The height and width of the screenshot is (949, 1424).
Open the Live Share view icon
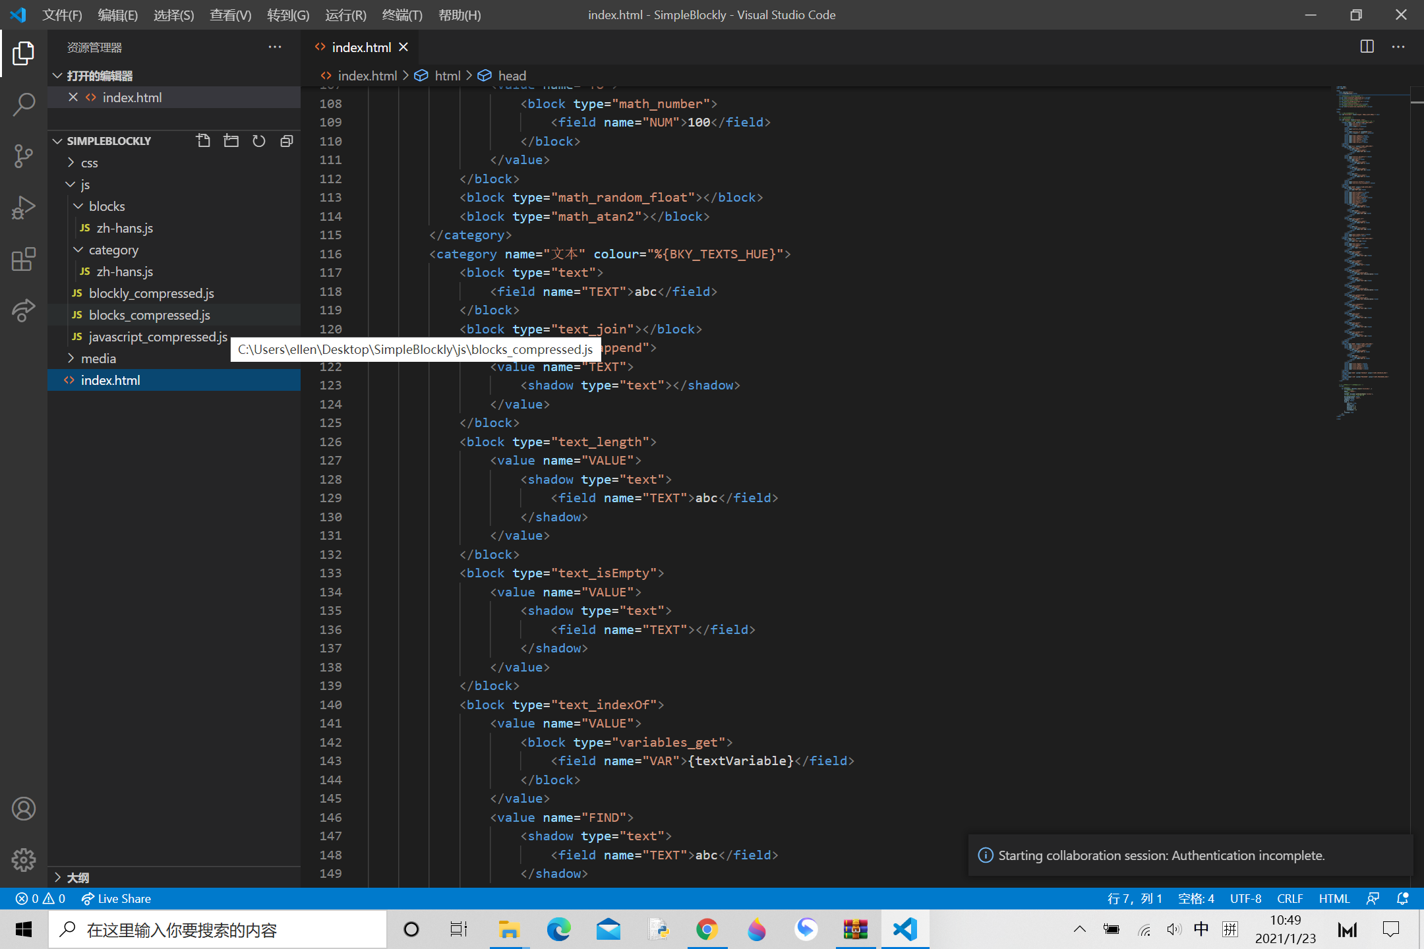pyautogui.click(x=24, y=310)
